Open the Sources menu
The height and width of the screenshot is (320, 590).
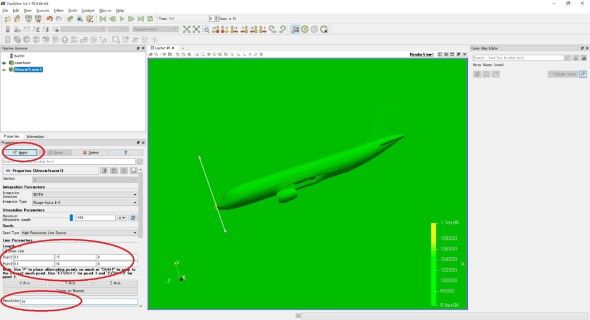pos(43,10)
